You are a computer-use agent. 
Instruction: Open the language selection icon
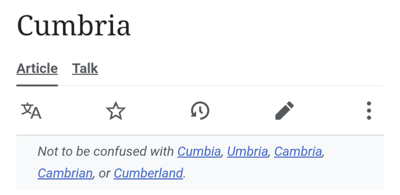[x=31, y=111]
